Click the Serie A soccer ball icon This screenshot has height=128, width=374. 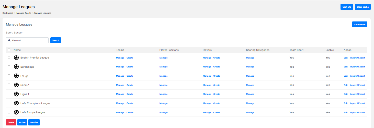coord(16,85)
